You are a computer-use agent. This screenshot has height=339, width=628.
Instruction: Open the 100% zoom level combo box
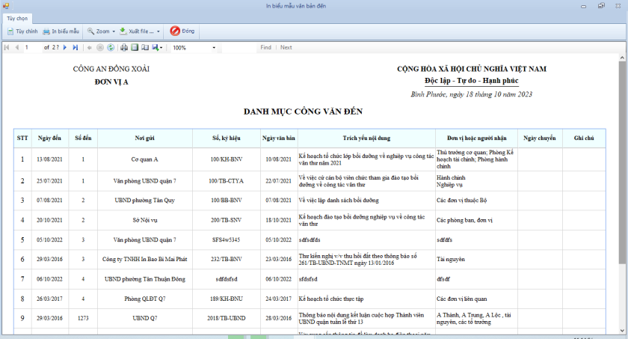(x=194, y=48)
